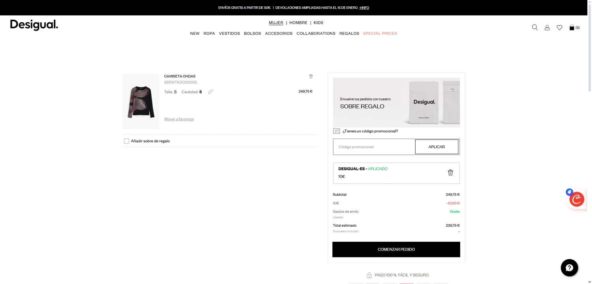The width and height of the screenshot is (592, 284).
Task: Go to the Desigual logo home
Action: click(34, 25)
